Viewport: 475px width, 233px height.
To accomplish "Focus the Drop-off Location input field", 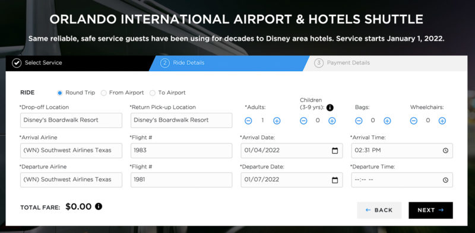I will point(71,120).
